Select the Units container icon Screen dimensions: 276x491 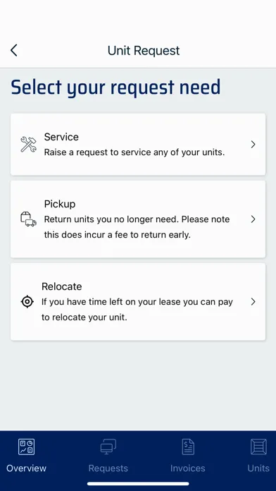click(258, 447)
